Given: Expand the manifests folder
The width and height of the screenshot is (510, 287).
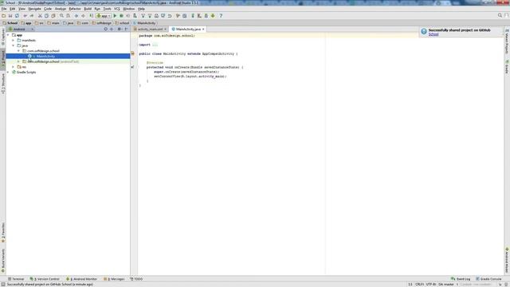Looking at the screenshot, I should [x=14, y=41].
